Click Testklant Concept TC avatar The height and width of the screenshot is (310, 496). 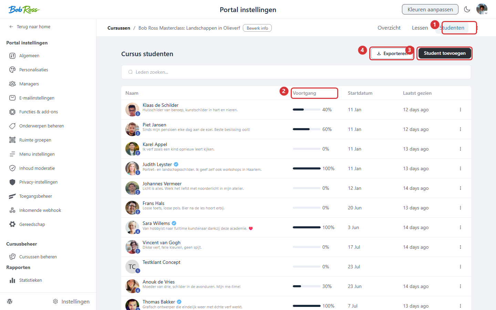[132, 267]
